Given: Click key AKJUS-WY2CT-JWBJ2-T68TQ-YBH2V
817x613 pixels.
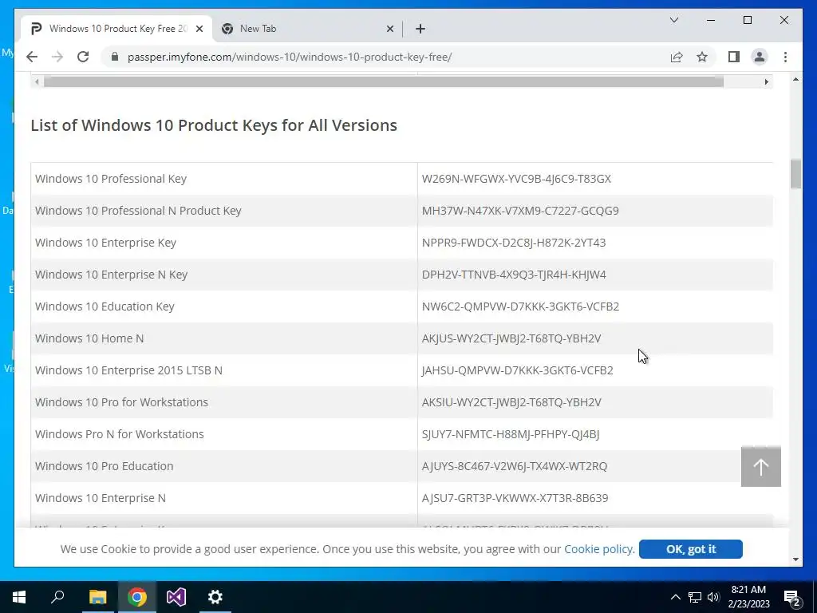Looking at the screenshot, I should (x=511, y=338).
